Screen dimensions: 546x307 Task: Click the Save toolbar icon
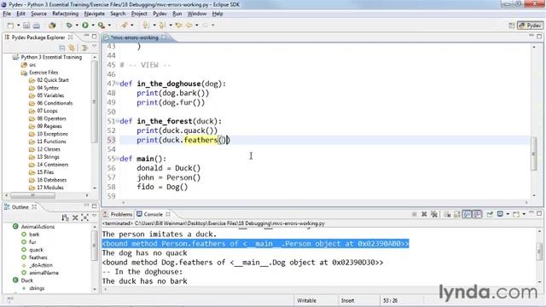26,26
